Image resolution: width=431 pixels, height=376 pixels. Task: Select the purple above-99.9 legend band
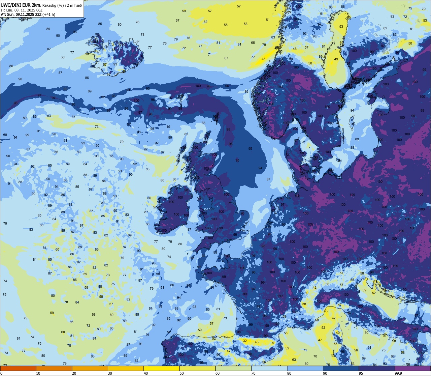[413, 369]
